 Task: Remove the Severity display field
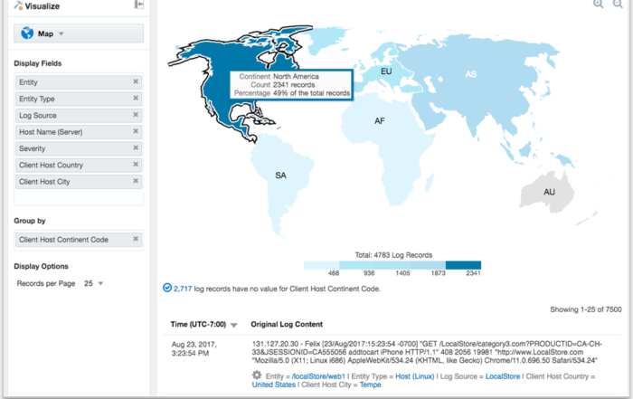136,147
